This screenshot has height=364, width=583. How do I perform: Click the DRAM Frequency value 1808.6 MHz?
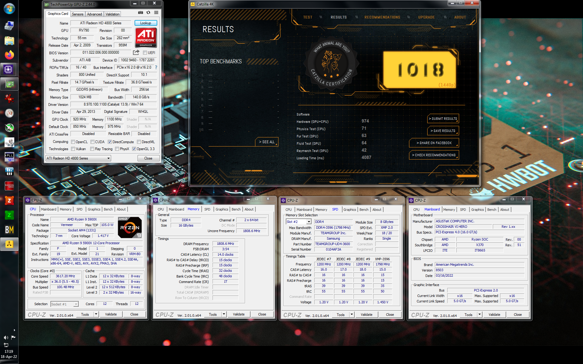tap(226, 244)
